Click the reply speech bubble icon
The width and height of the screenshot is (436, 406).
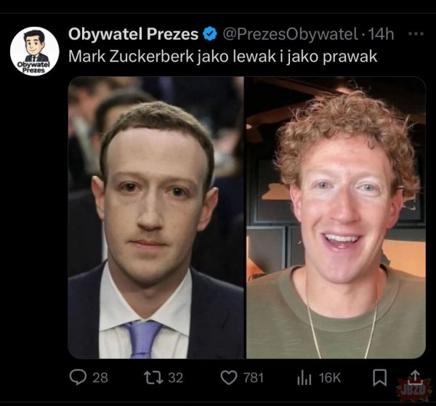click(78, 377)
